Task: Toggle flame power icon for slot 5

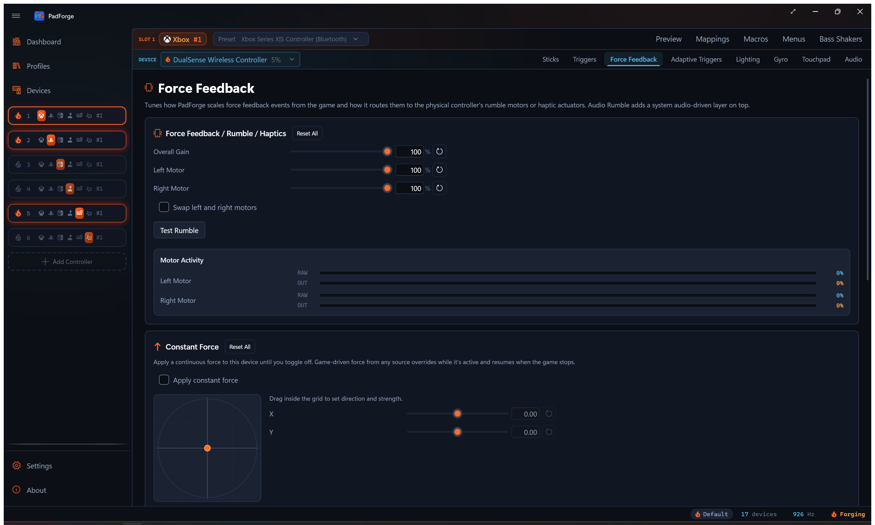Action: click(18, 213)
